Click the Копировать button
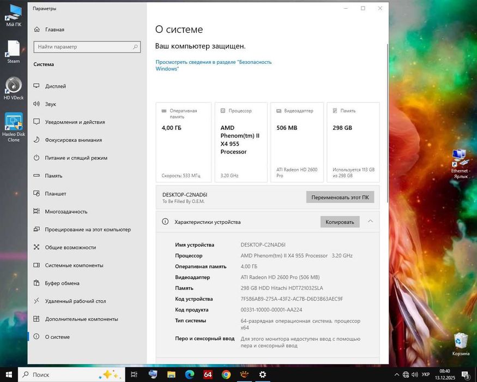 340,222
